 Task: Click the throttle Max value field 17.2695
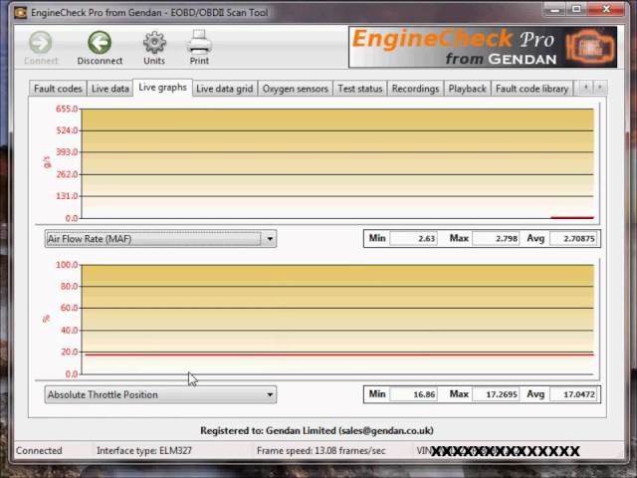(496, 394)
